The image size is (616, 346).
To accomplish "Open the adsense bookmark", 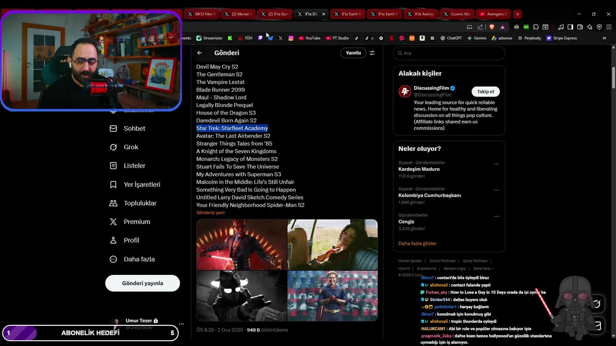I will click(501, 38).
